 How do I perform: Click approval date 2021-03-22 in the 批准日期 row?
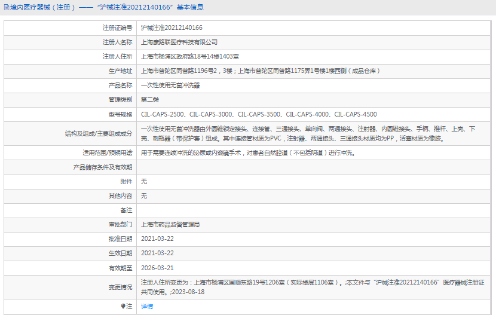tap(157, 239)
